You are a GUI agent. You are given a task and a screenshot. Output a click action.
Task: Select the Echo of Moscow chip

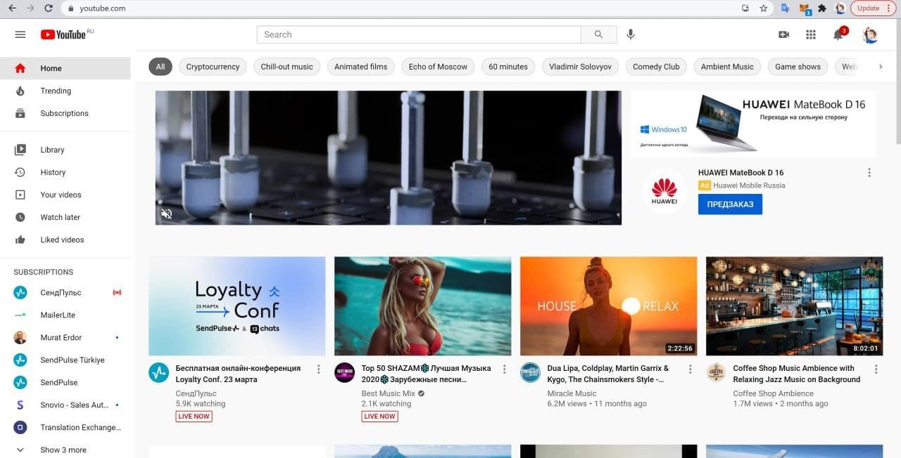438,67
